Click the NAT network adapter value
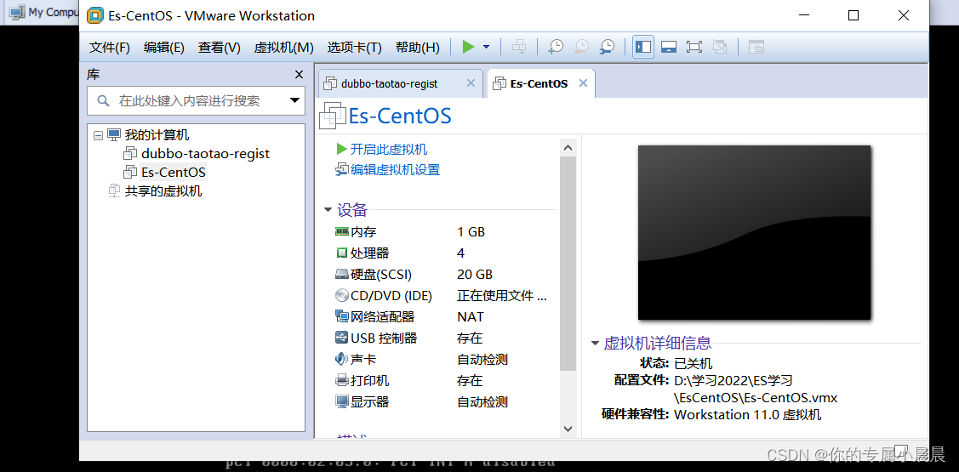The image size is (959, 472). (471, 316)
